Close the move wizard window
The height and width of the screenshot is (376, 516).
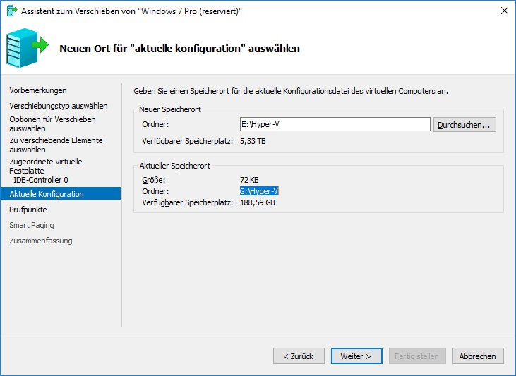point(504,11)
